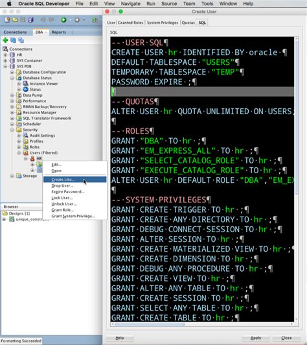This screenshot has width=307, height=345.
Task: Click the Apply button
Action: coord(256,338)
